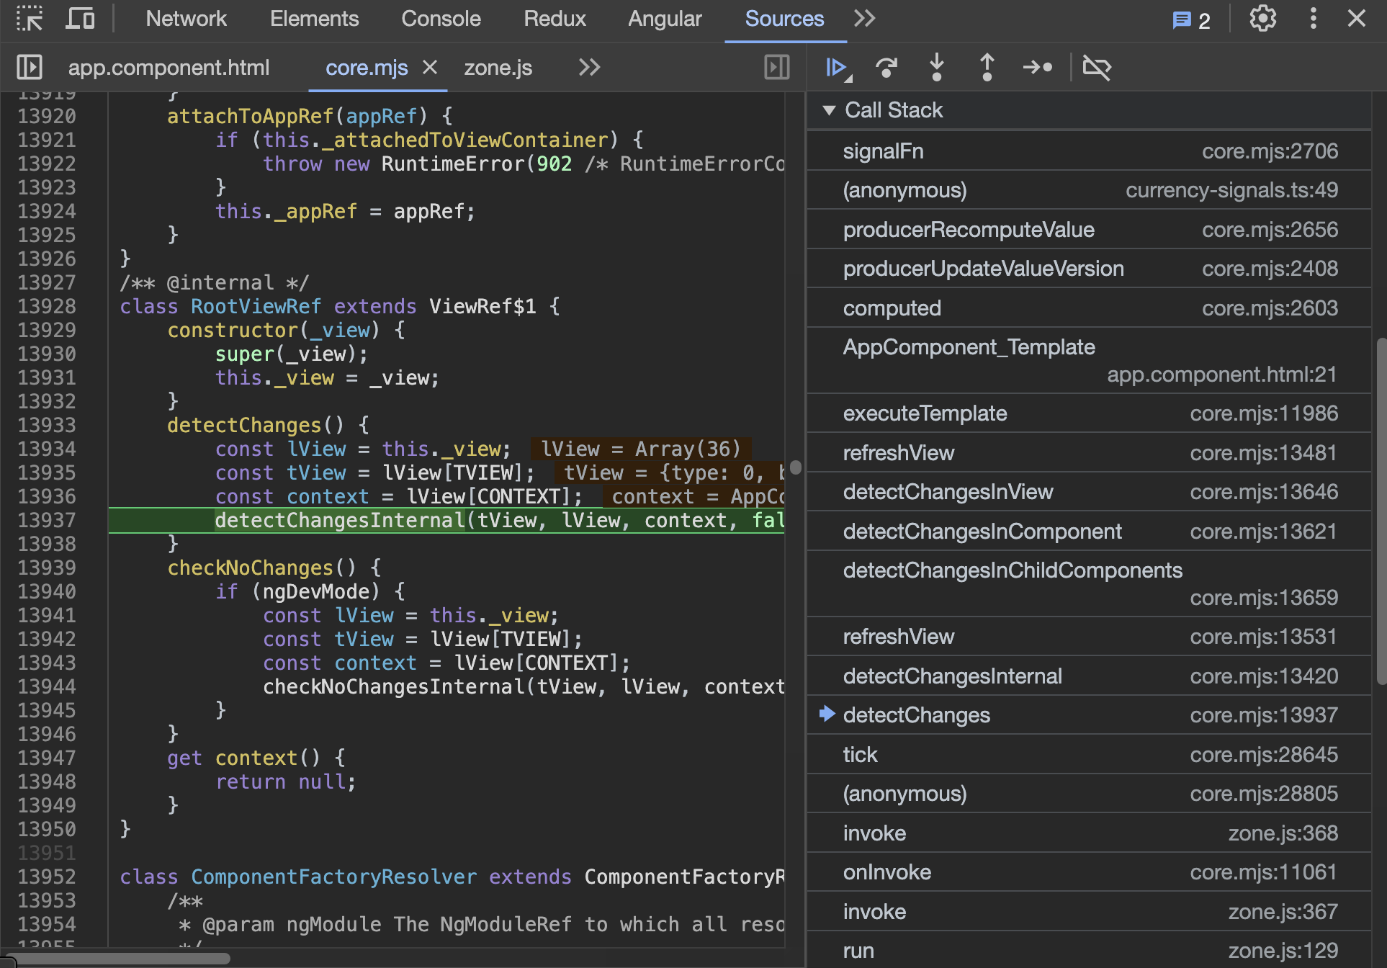The width and height of the screenshot is (1387, 968).
Task: Step into next function call
Action: [x=936, y=68]
